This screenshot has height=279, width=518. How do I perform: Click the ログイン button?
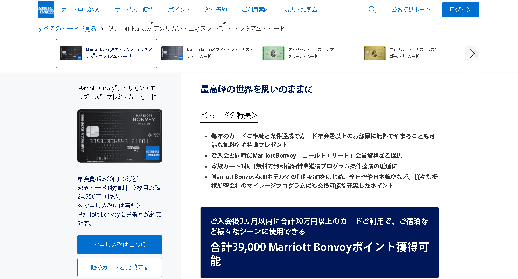[461, 10]
